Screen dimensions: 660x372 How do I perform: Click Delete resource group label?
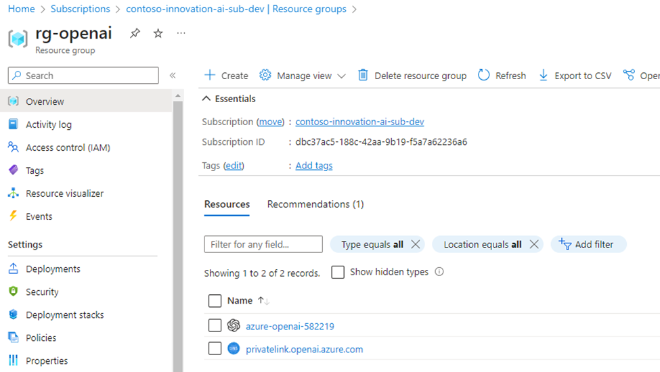click(420, 76)
